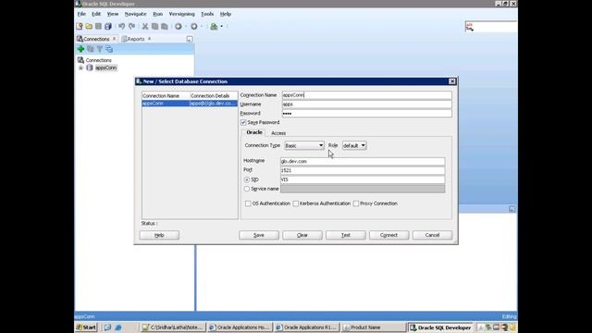Minimize the Connections panel using corner icon
This screenshot has width=592, height=333.
coord(190,39)
